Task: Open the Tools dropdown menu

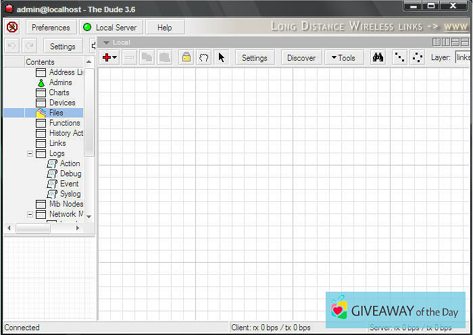Action: pyautogui.click(x=343, y=57)
